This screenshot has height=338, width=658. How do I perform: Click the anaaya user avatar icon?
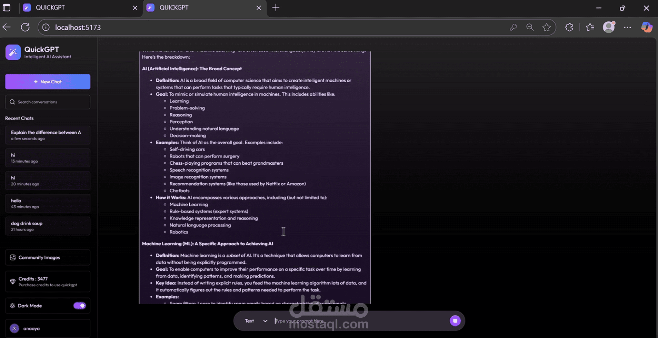[x=14, y=328]
